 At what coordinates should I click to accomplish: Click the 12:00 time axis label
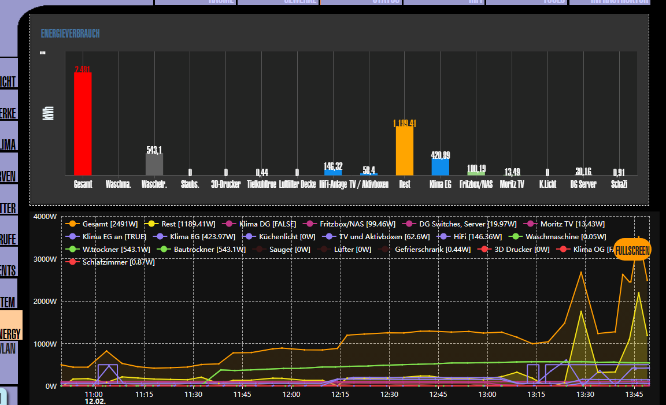tap(291, 395)
